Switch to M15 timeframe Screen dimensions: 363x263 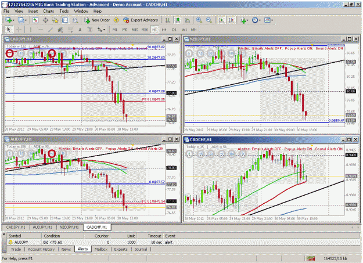(x=135, y=30)
